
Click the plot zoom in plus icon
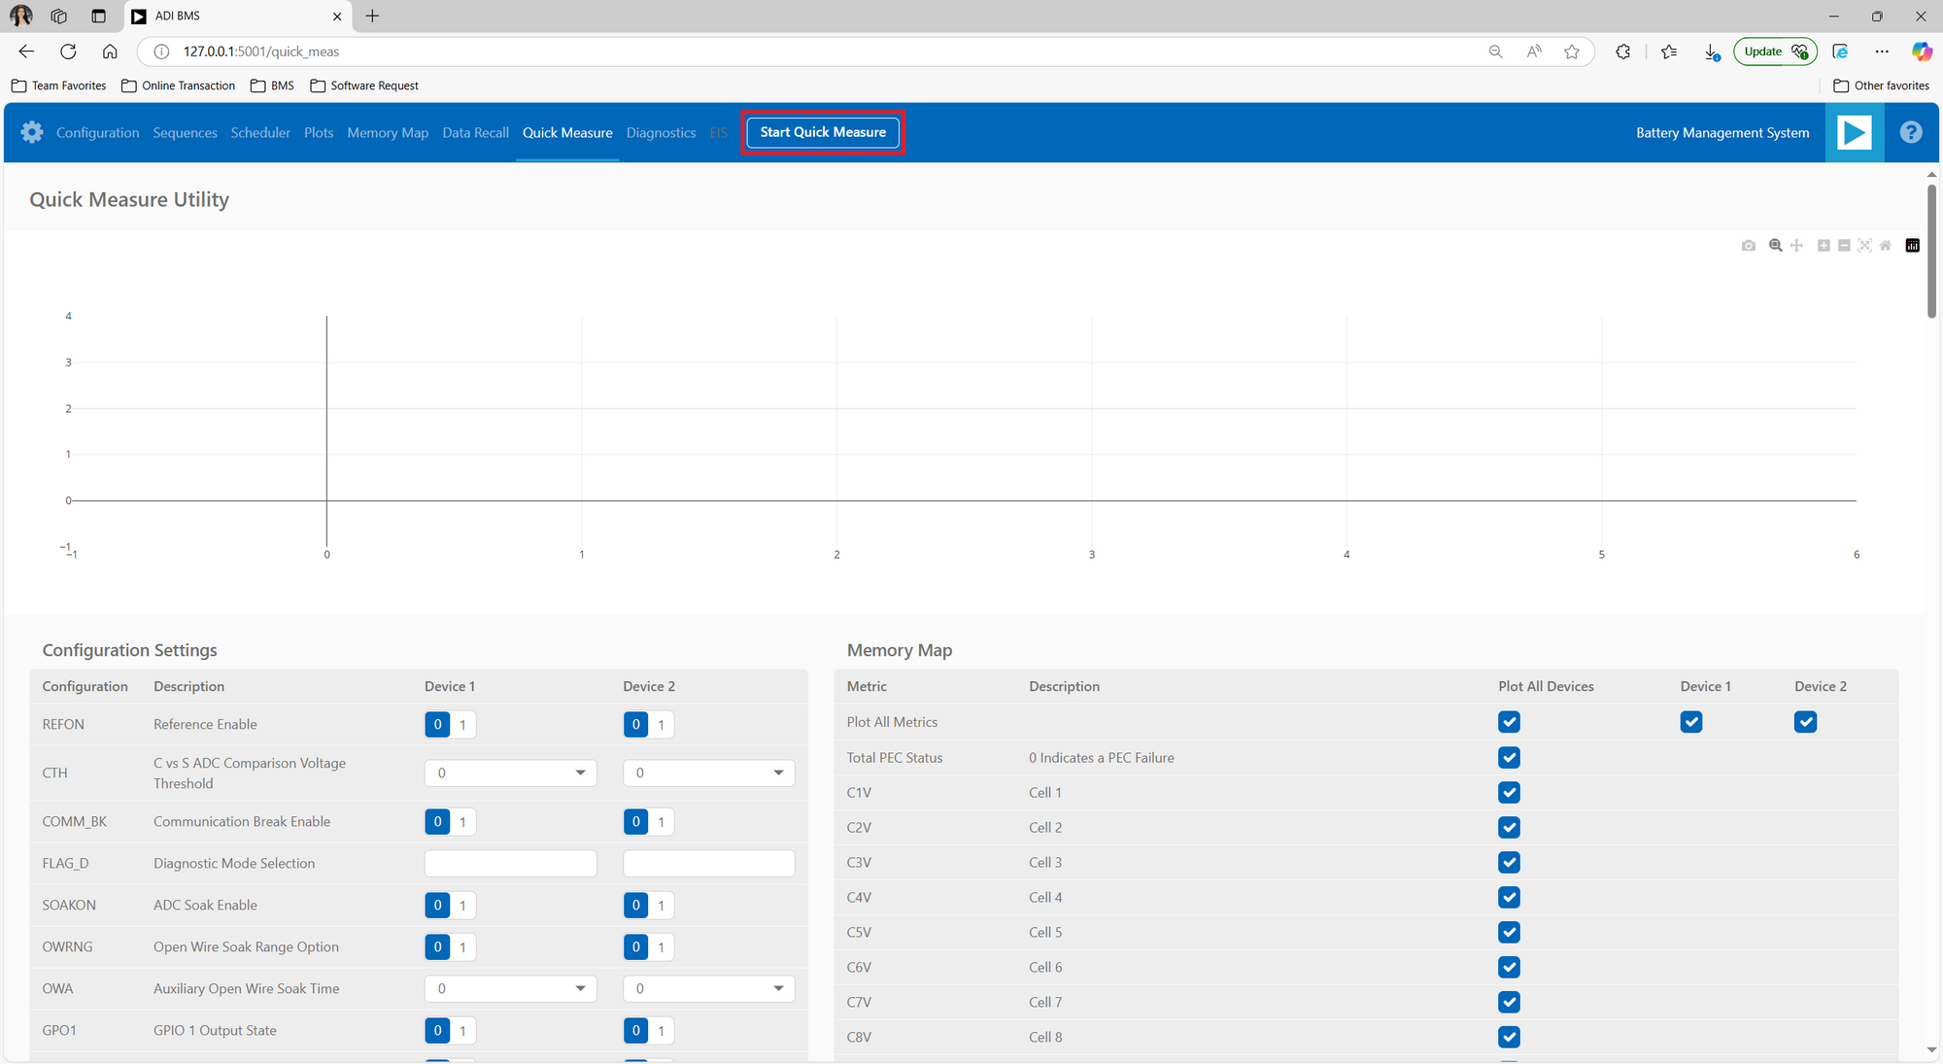tap(1824, 246)
